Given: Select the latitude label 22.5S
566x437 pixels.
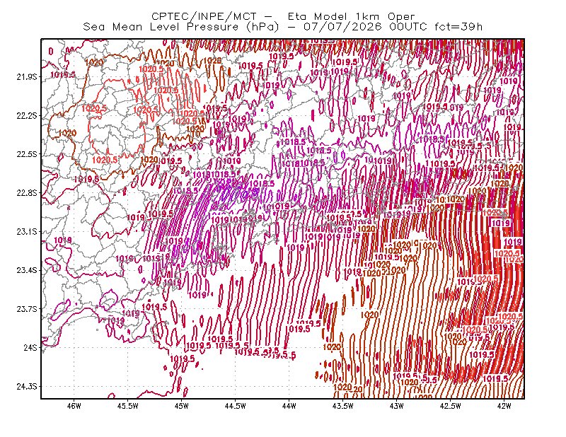Looking at the screenshot, I should (27, 154).
